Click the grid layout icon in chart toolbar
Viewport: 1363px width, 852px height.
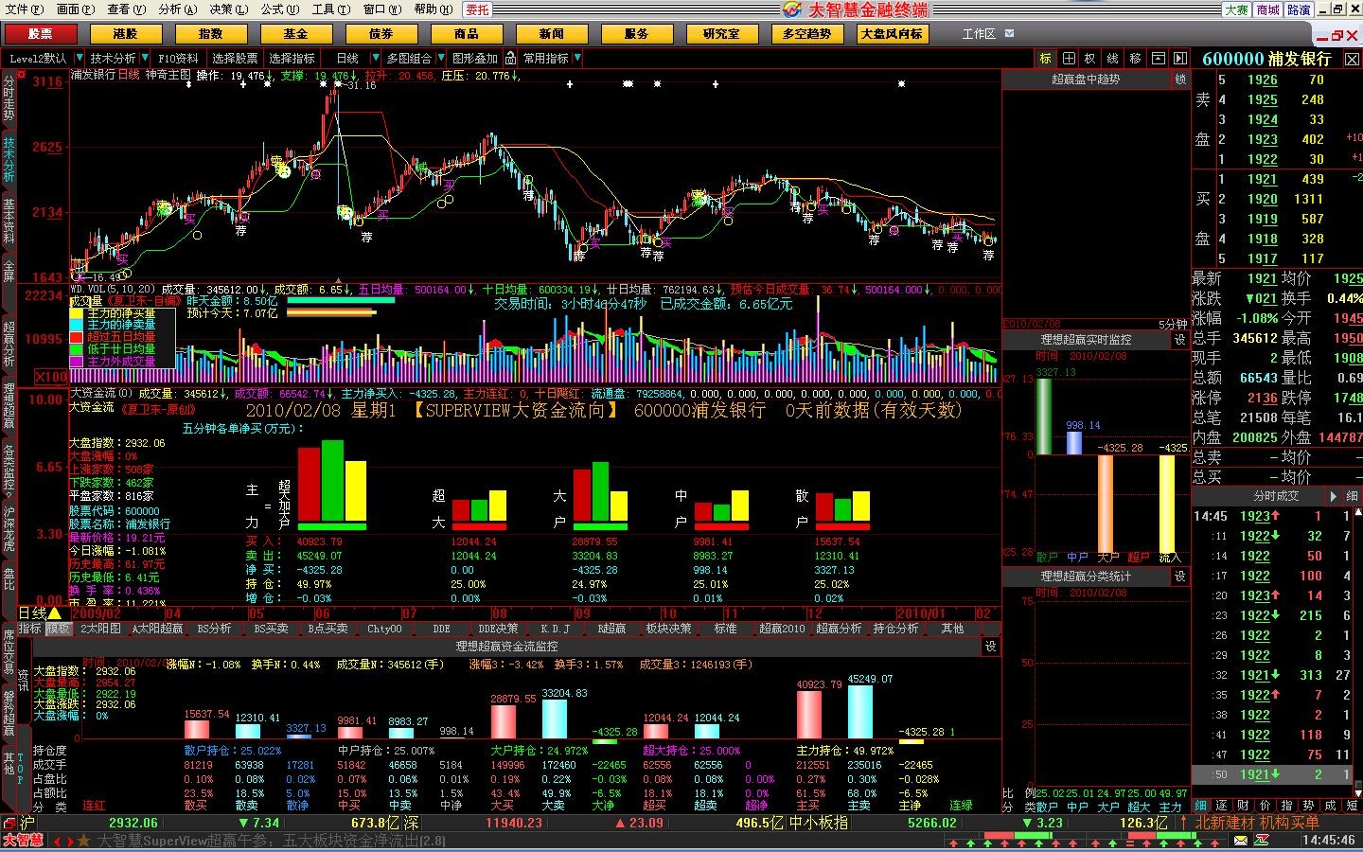[x=1069, y=59]
